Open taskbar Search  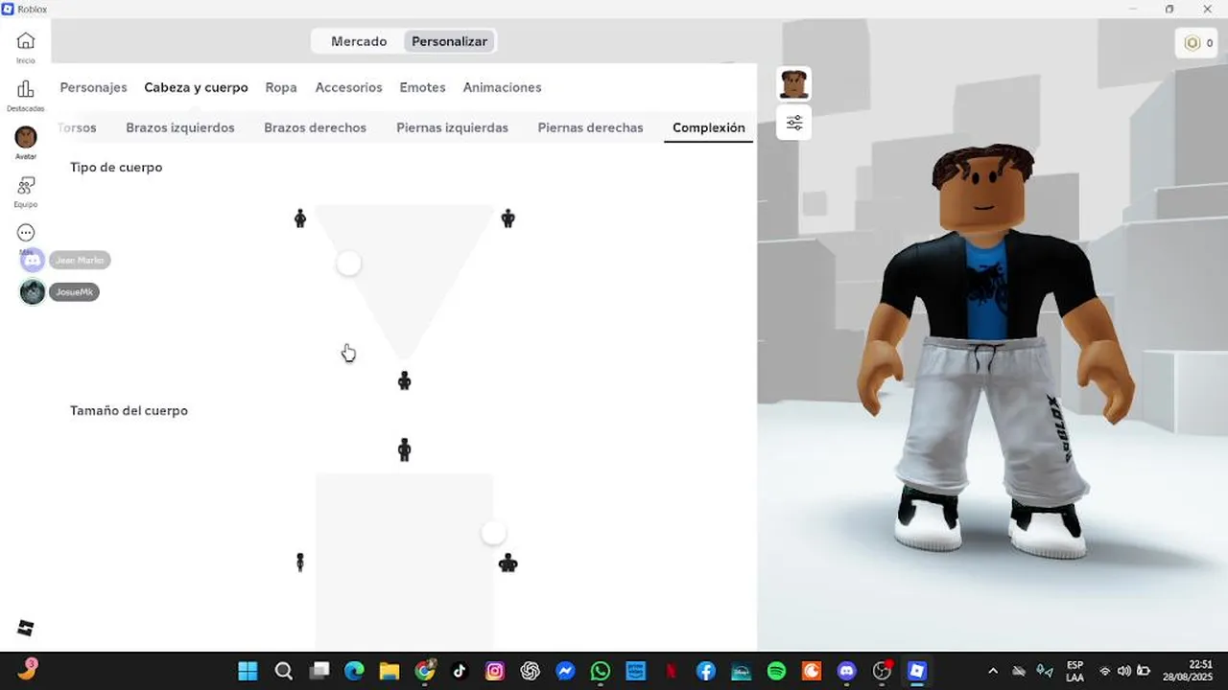pyautogui.click(x=284, y=671)
